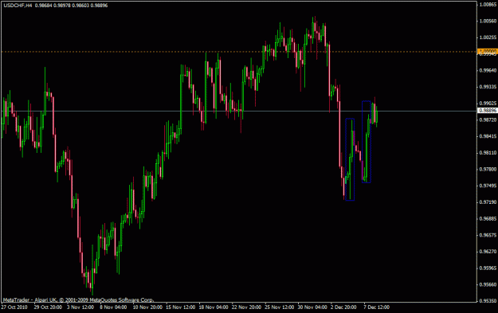The image size is (498, 313).
Task: Click the 0.99025 price axis label
Action: tap(488, 104)
